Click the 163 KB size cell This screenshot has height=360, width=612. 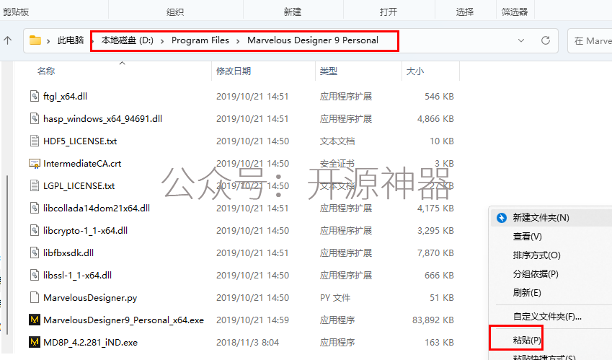pyautogui.click(x=439, y=343)
